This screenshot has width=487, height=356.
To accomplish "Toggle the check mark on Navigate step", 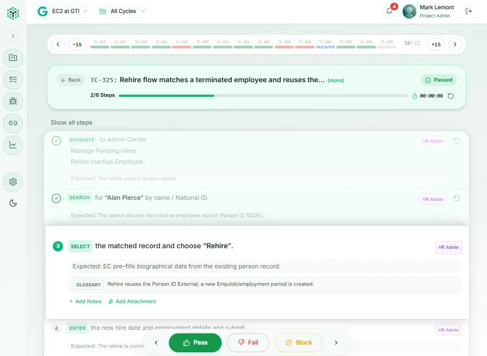I will point(56,141).
